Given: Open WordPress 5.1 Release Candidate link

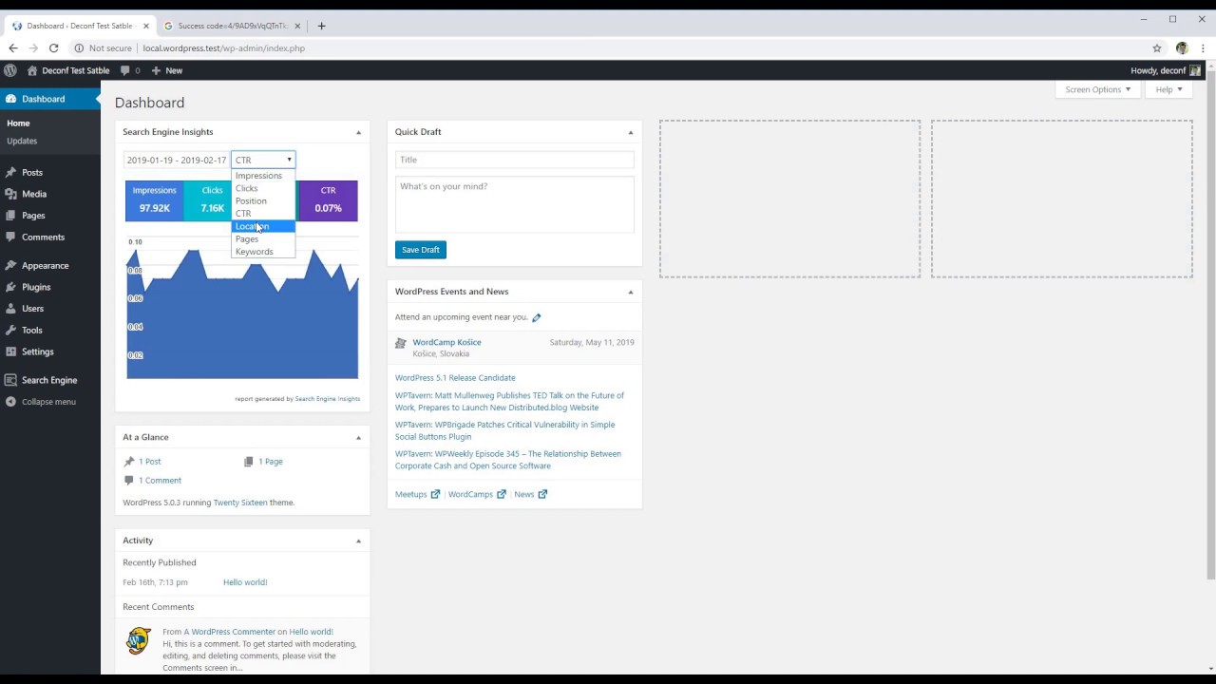Looking at the screenshot, I should pos(455,378).
